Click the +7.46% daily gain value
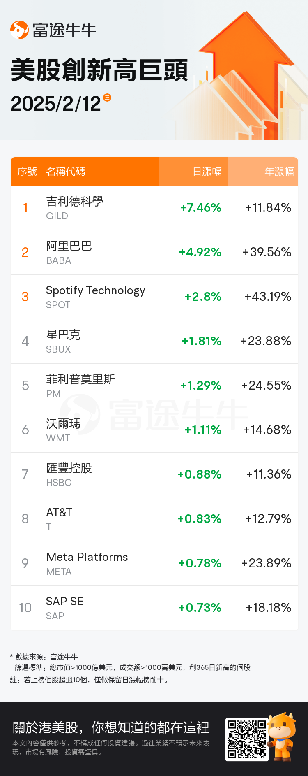This screenshot has width=308, height=776. point(201,208)
